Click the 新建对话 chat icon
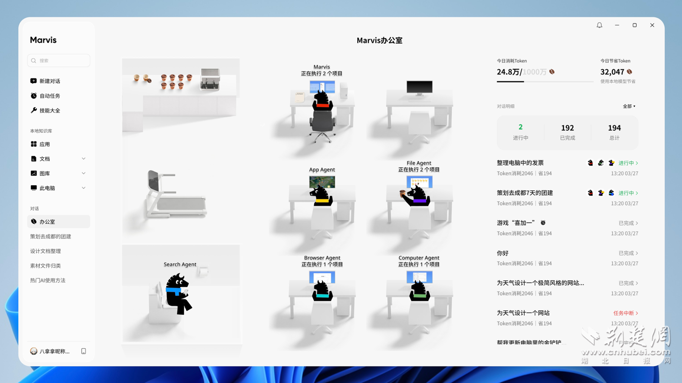Screen dimensions: 682x383 [x=33, y=81]
